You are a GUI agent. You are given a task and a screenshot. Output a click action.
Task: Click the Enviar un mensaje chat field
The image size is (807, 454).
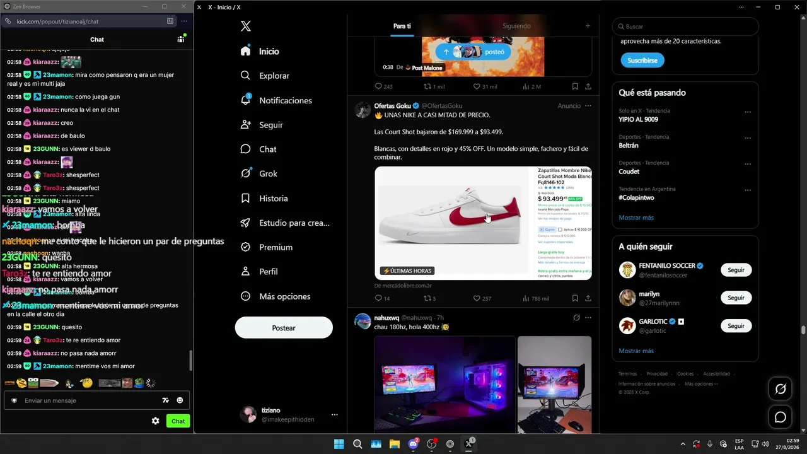[96, 400]
